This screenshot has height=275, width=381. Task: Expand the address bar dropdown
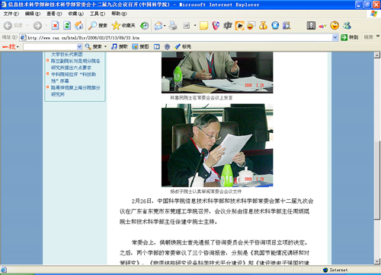[335, 37]
